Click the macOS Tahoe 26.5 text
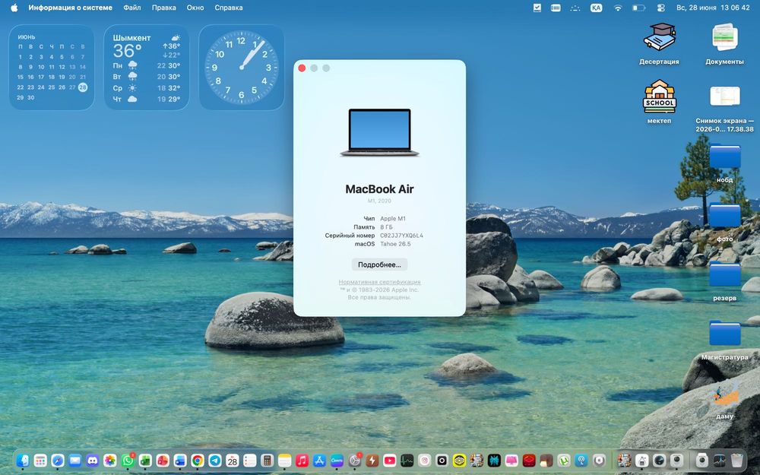 pyautogui.click(x=395, y=244)
